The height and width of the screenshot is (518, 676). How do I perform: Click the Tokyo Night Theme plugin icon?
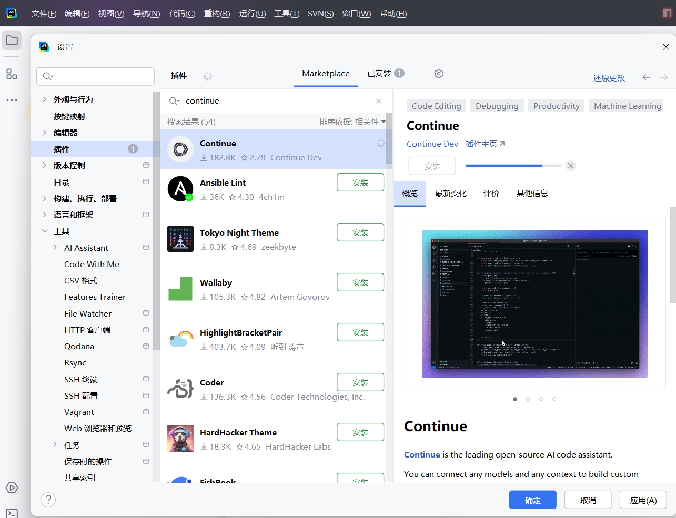180,239
